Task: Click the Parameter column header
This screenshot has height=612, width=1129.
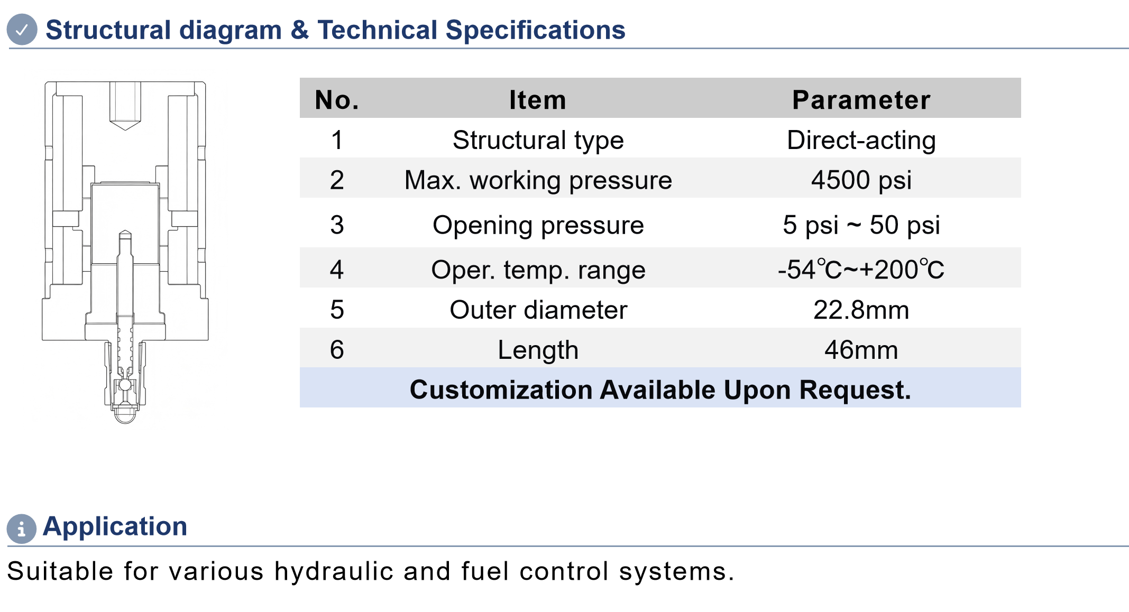Action: [861, 100]
